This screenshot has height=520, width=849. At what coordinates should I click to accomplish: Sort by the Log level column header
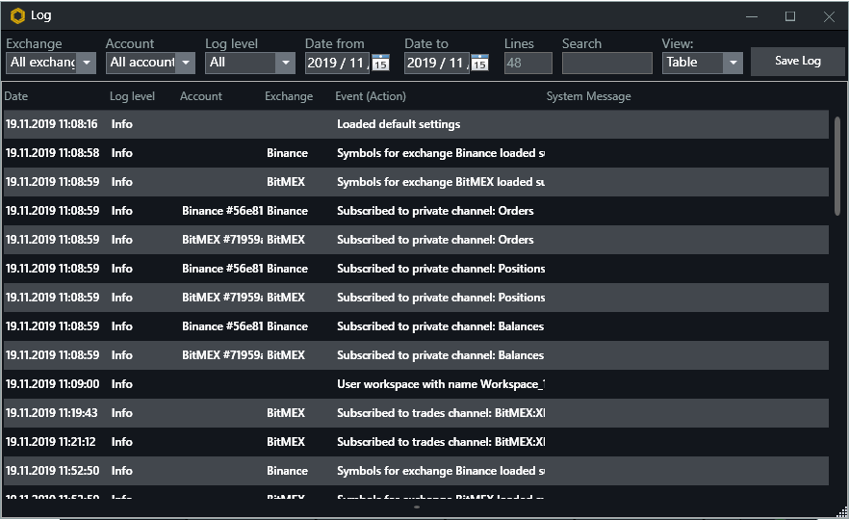point(132,96)
